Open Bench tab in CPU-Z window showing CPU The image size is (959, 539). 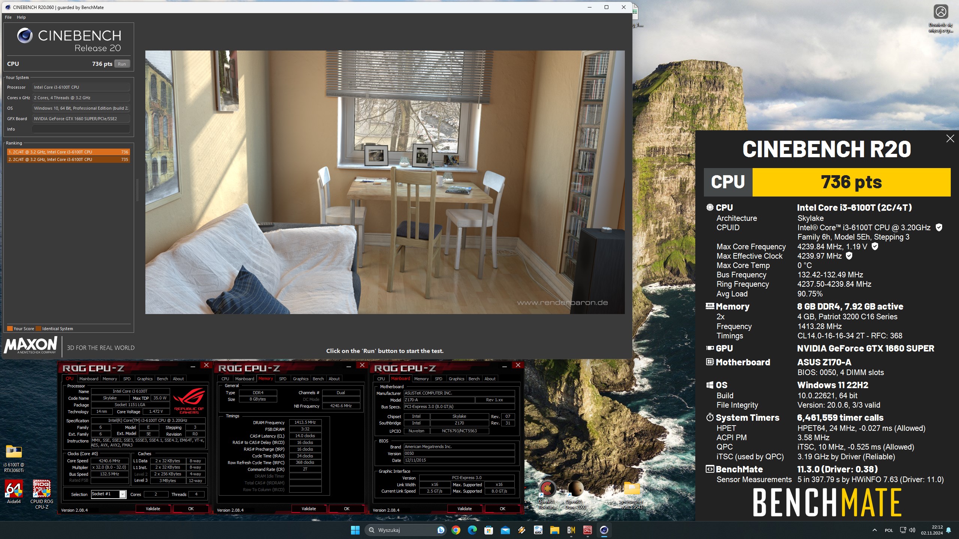point(162,379)
